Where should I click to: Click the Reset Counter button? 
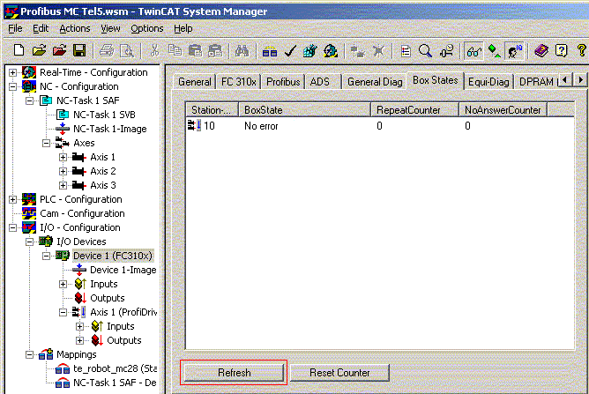339,373
